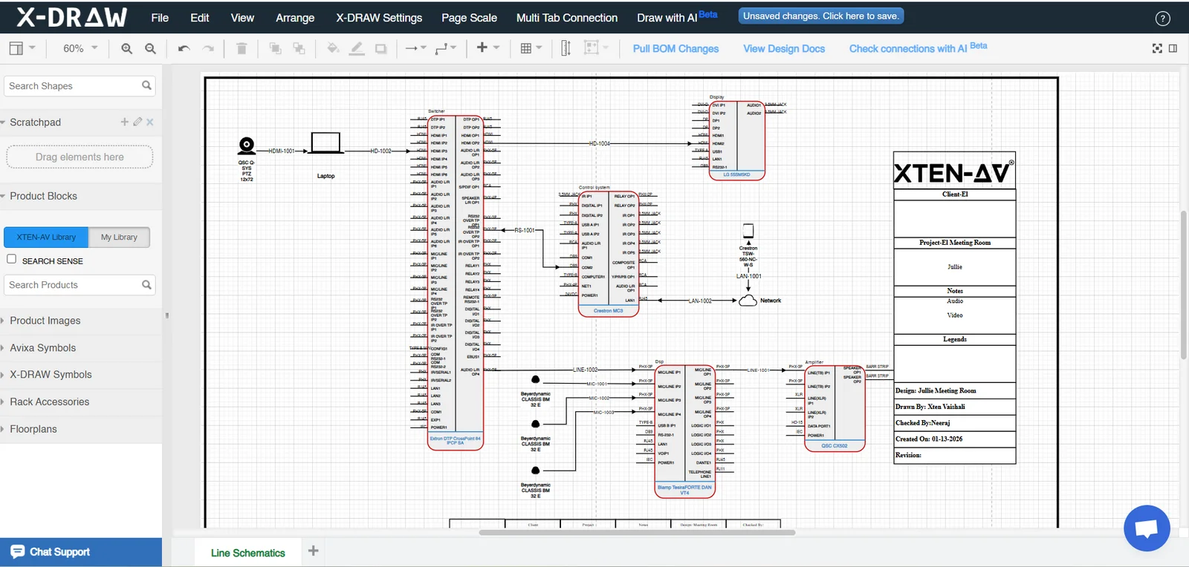Image resolution: width=1189 pixels, height=567 pixels.
Task: Open the help question mark icon
Action: tap(1163, 19)
